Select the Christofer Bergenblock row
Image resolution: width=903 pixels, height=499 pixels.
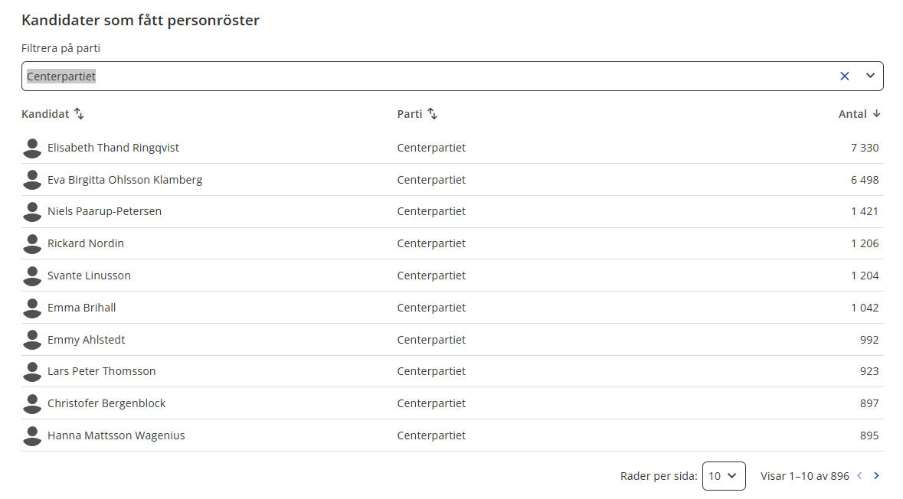pyautogui.click(x=452, y=403)
